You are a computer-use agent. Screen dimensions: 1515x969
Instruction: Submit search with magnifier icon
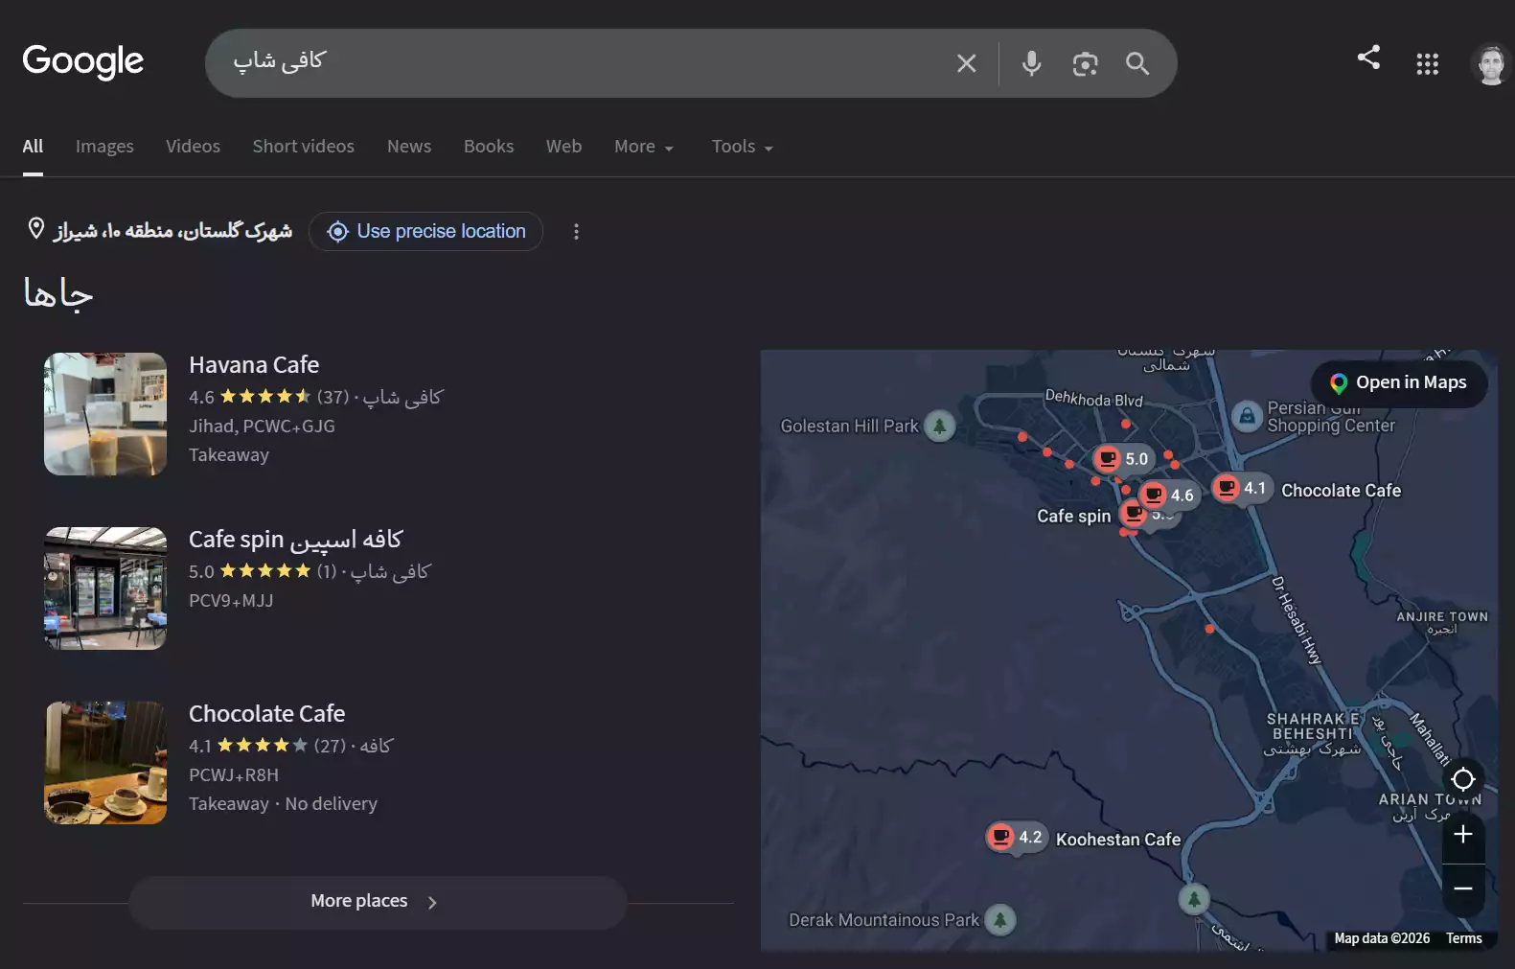pos(1137,63)
